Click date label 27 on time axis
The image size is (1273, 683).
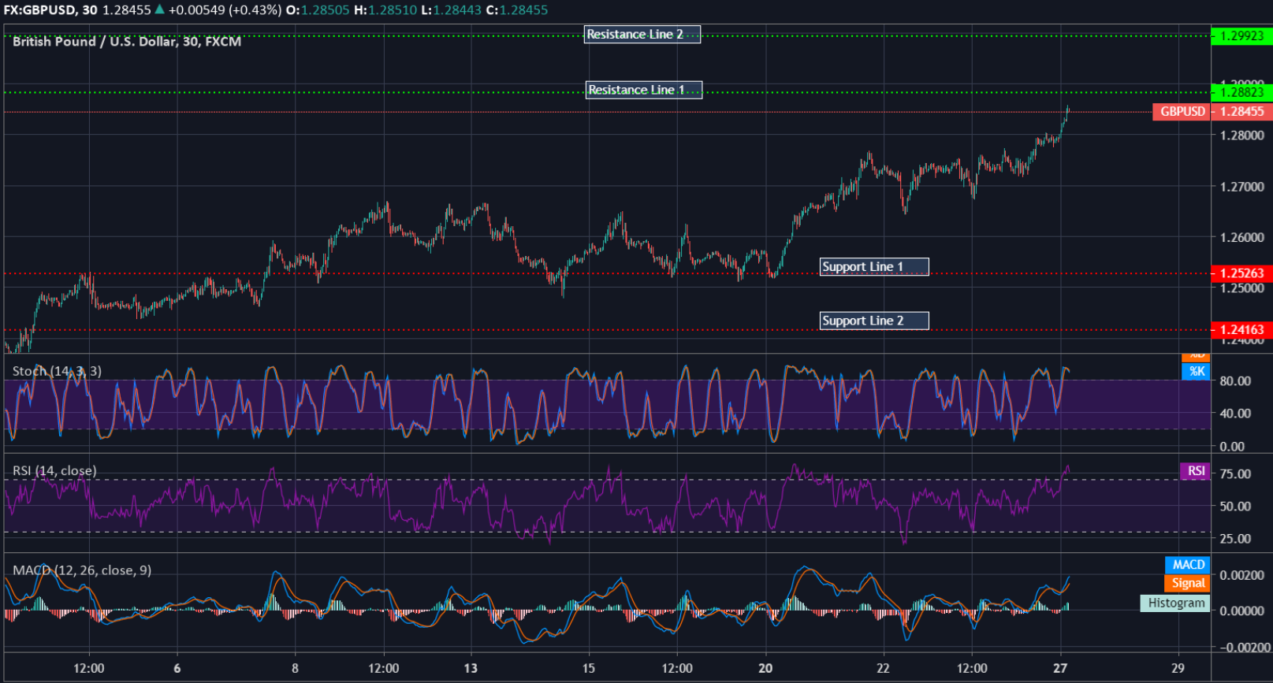1060,668
